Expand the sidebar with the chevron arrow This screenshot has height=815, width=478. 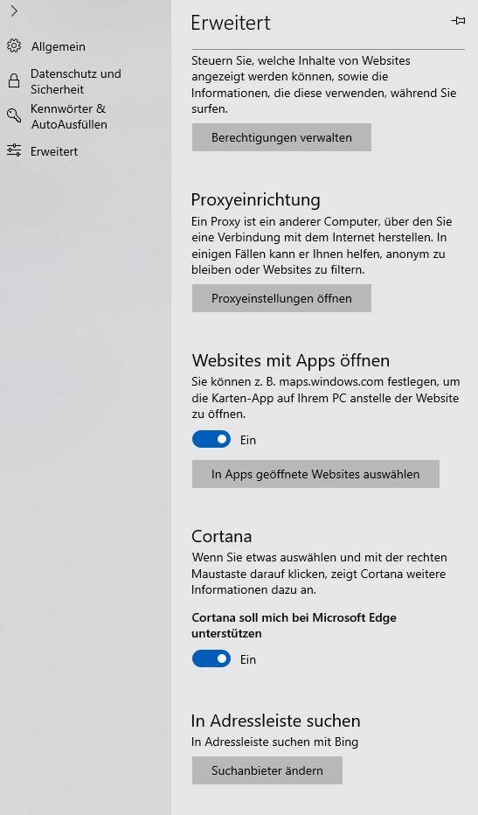(x=14, y=10)
